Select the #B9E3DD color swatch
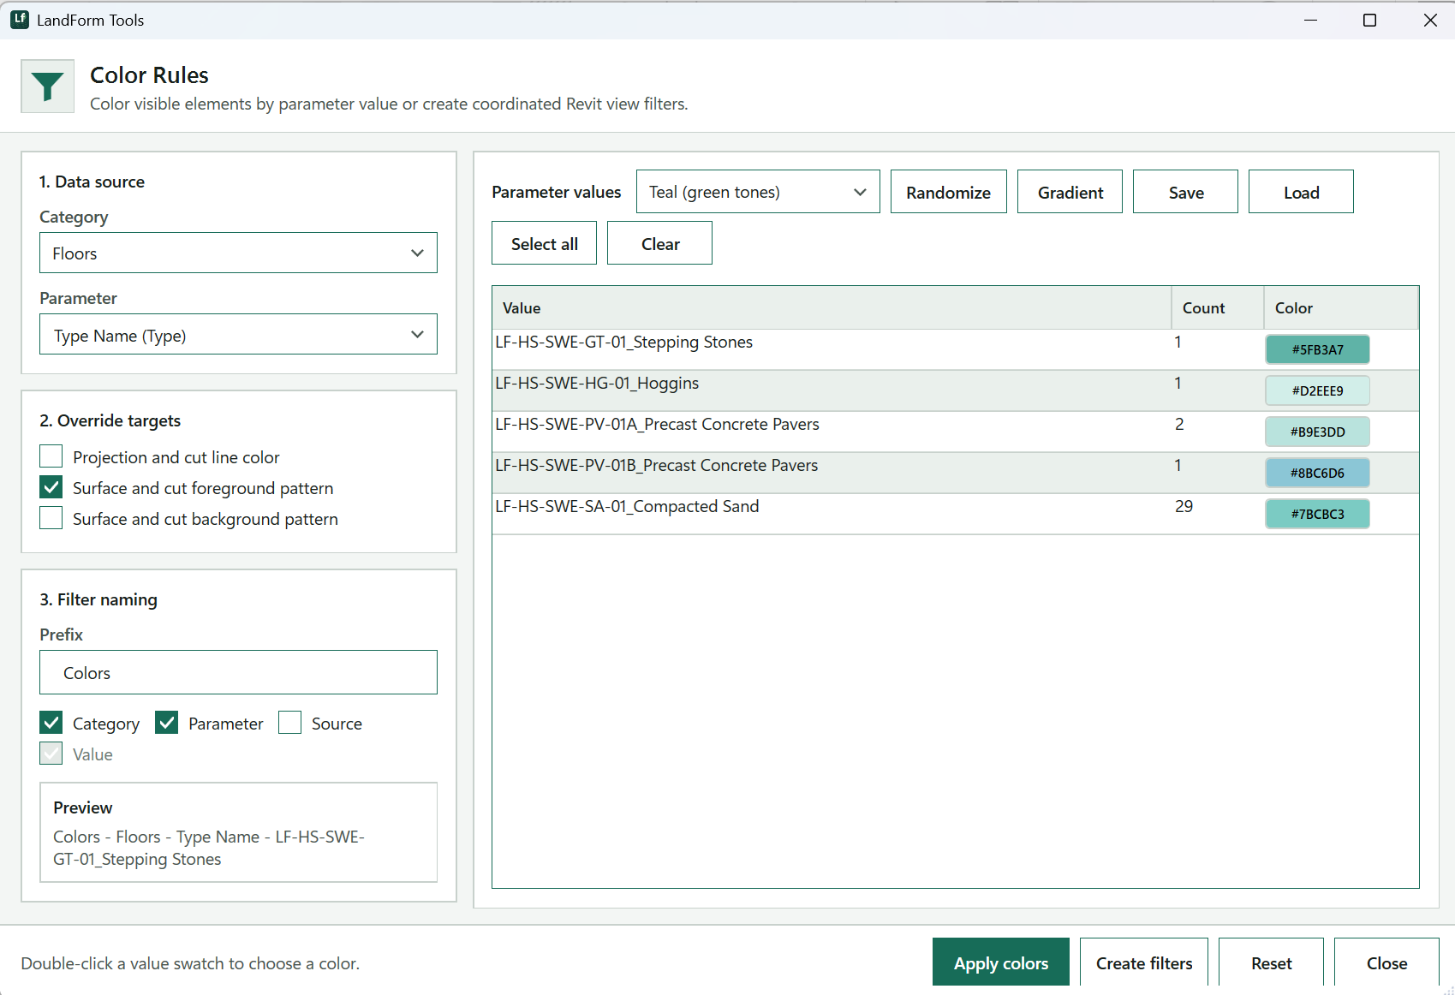This screenshot has width=1455, height=995. pos(1317,432)
